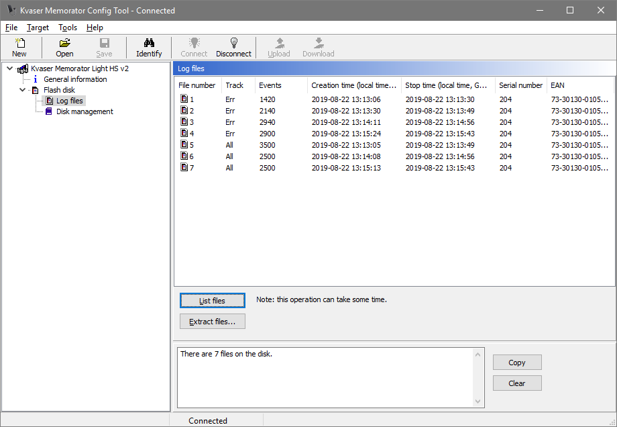Click the New configuration toolbar icon
This screenshot has height=427, width=617.
coord(19,42)
